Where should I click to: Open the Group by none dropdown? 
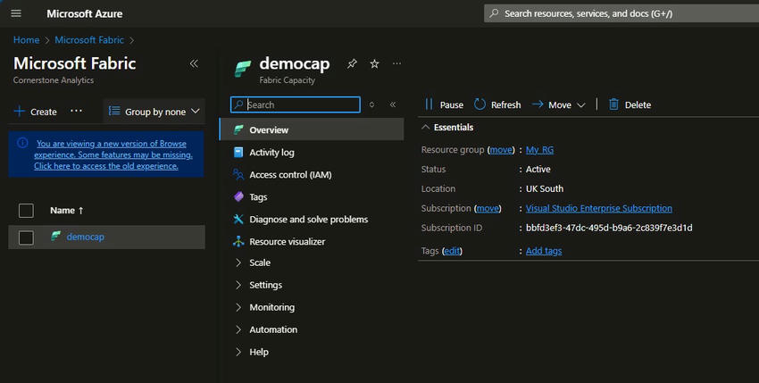point(154,112)
